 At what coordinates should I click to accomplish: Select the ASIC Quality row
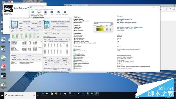tap(117, 46)
